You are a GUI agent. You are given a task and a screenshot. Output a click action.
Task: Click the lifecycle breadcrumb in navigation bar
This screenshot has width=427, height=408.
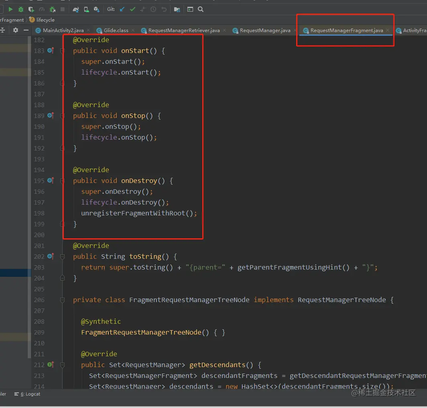(42, 20)
